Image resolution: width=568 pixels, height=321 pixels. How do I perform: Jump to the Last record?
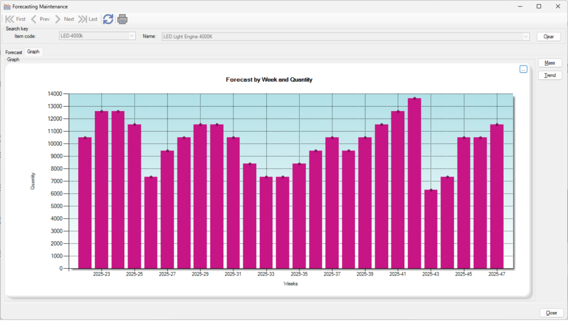(x=88, y=19)
